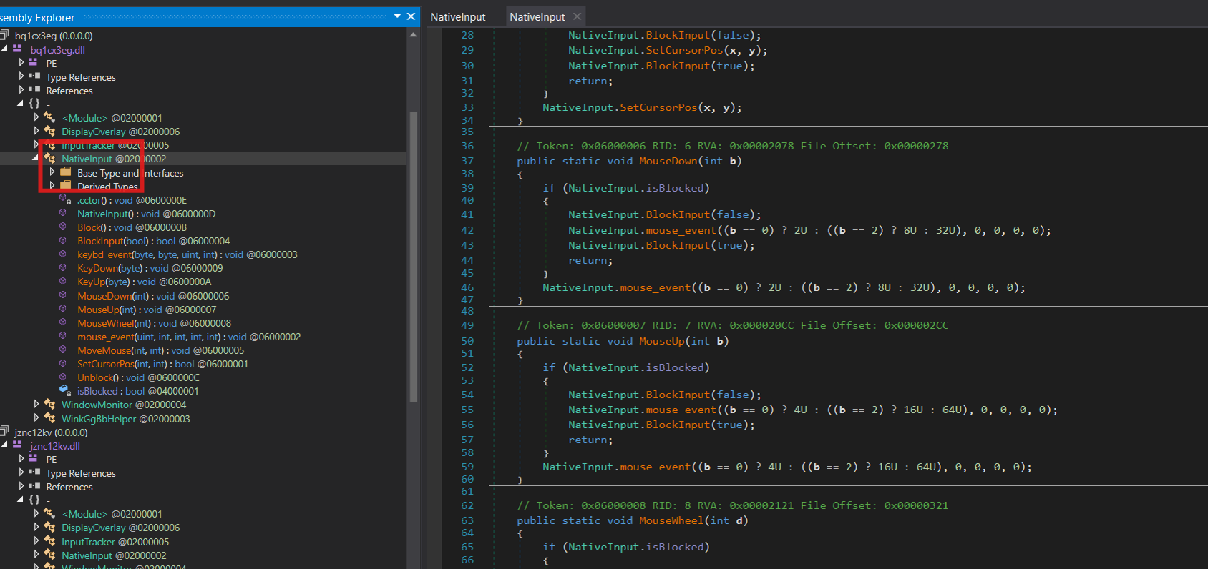This screenshot has height=569, width=1208.
Task: Click the namespace braces icon under bq1cx3eg.dll
Action: (x=34, y=104)
